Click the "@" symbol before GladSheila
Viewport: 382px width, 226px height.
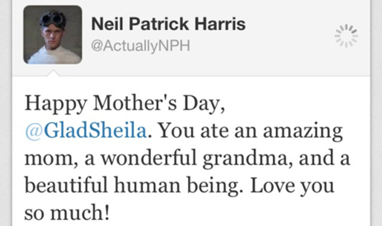pyautogui.click(x=33, y=131)
